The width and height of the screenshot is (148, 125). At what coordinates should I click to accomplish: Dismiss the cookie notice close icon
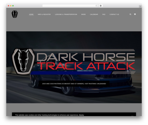[132, 116]
